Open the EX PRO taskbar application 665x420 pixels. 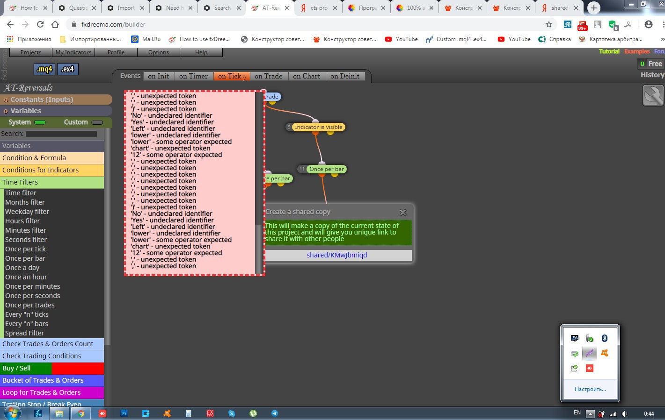pos(210,413)
